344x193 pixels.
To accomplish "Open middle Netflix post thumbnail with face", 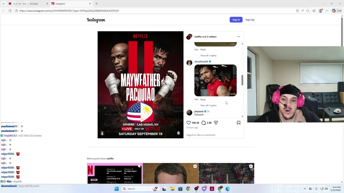I will click(170, 173).
